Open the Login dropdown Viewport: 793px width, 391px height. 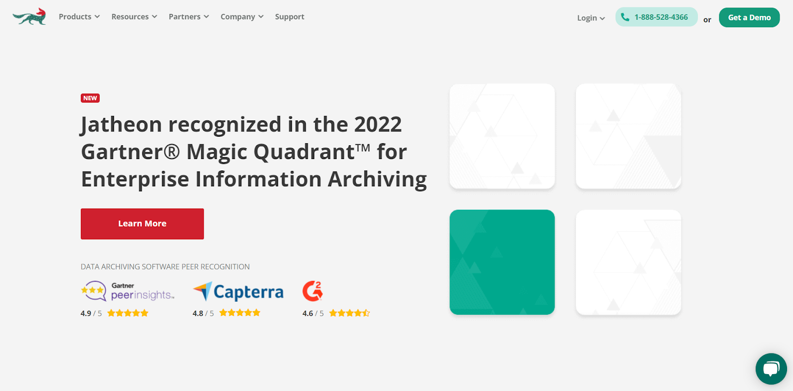pyautogui.click(x=591, y=18)
